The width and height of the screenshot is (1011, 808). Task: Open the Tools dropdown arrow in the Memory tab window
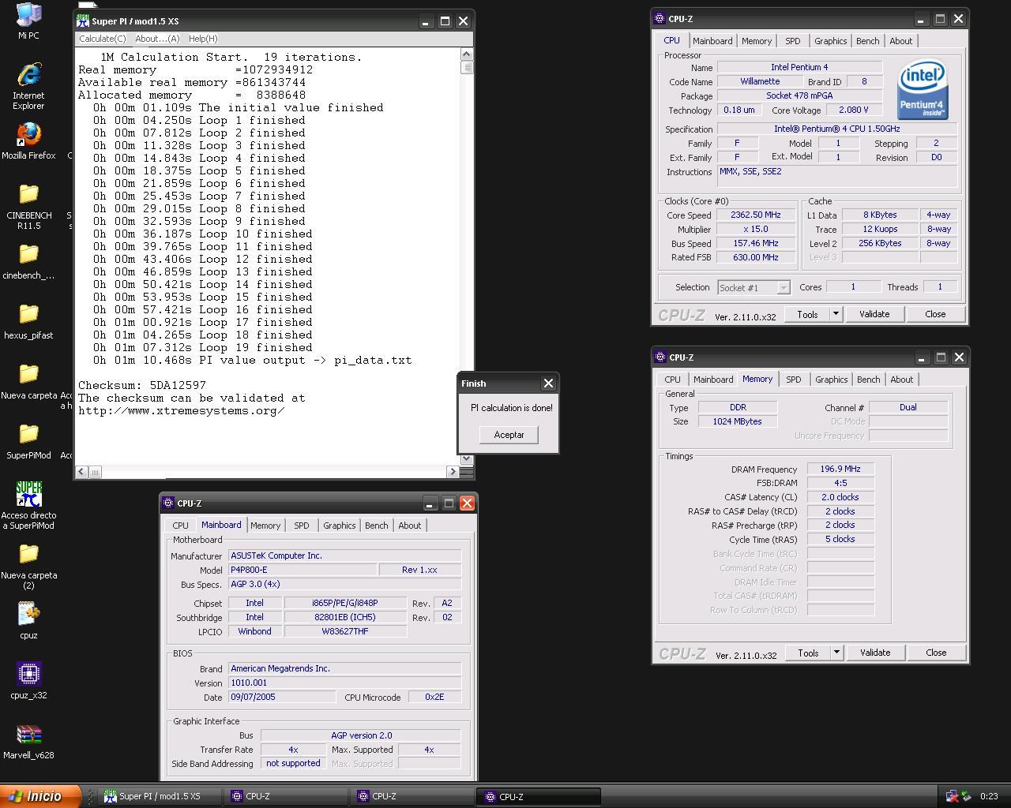[x=836, y=653]
